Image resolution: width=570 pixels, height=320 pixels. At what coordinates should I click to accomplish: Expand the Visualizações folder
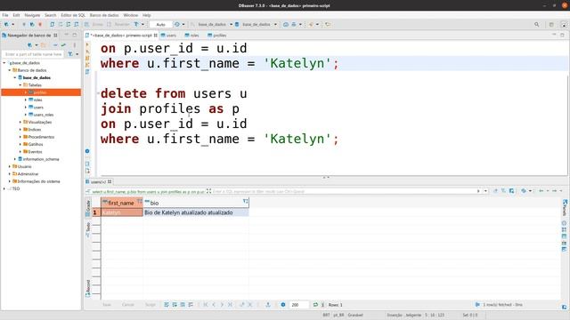20,123
